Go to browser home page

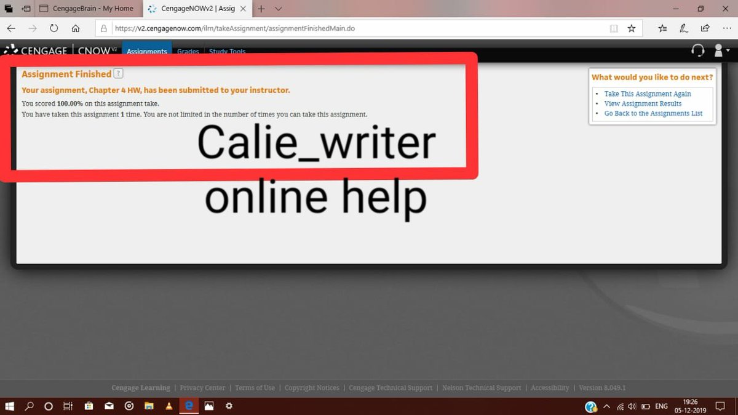point(76,28)
